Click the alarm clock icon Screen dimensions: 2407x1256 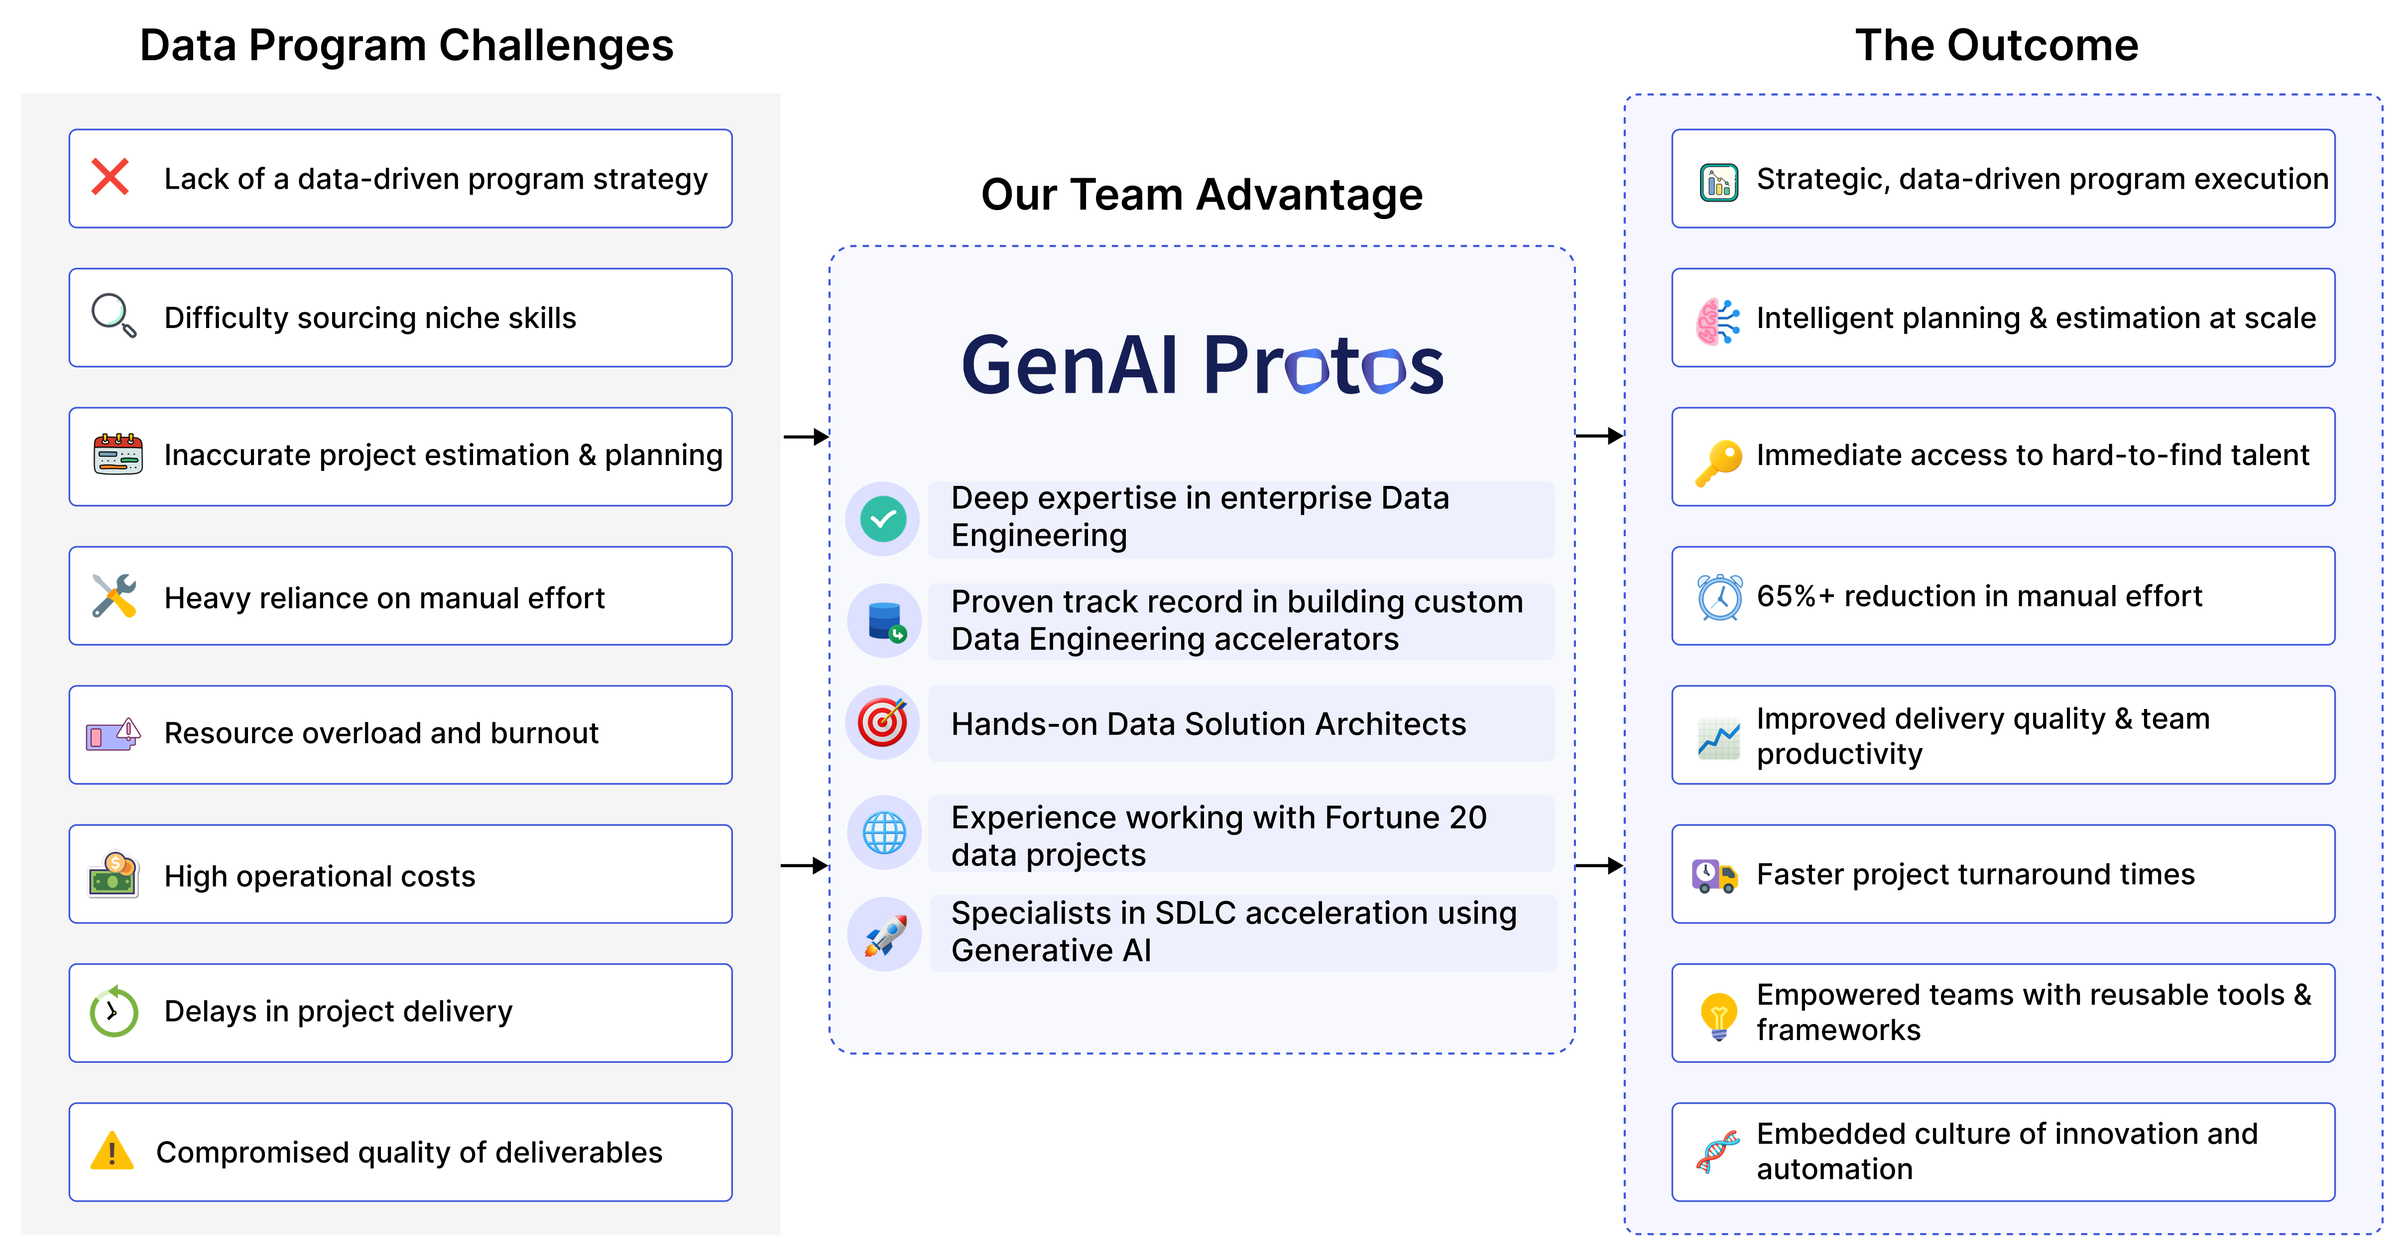point(1719,597)
